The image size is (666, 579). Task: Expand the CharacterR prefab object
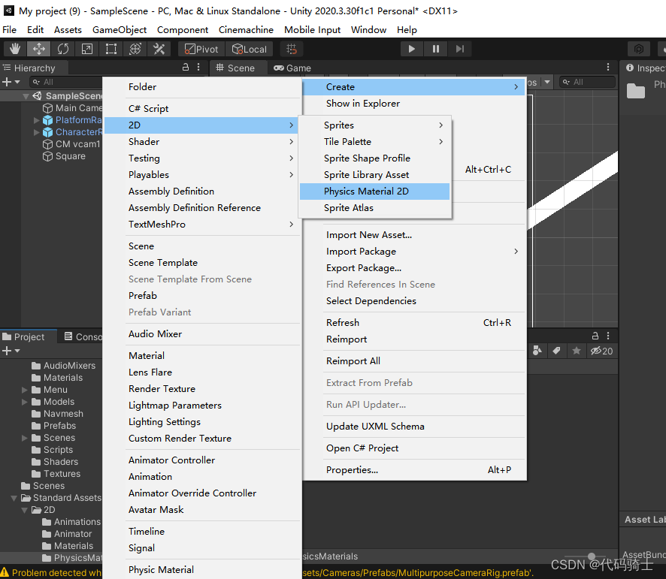(37, 132)
